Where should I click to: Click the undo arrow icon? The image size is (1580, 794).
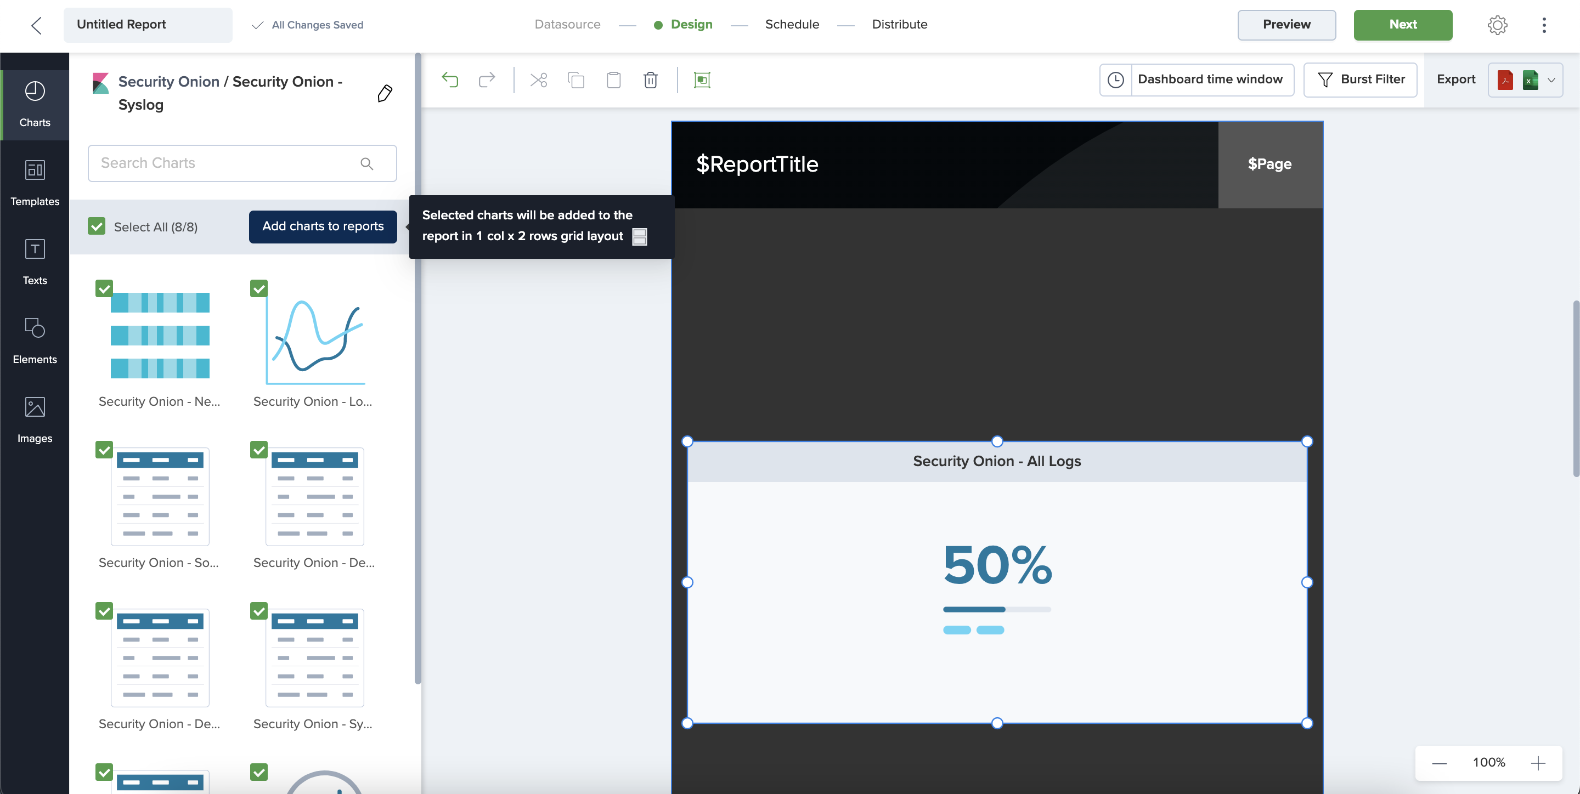[x=450, y=80]
